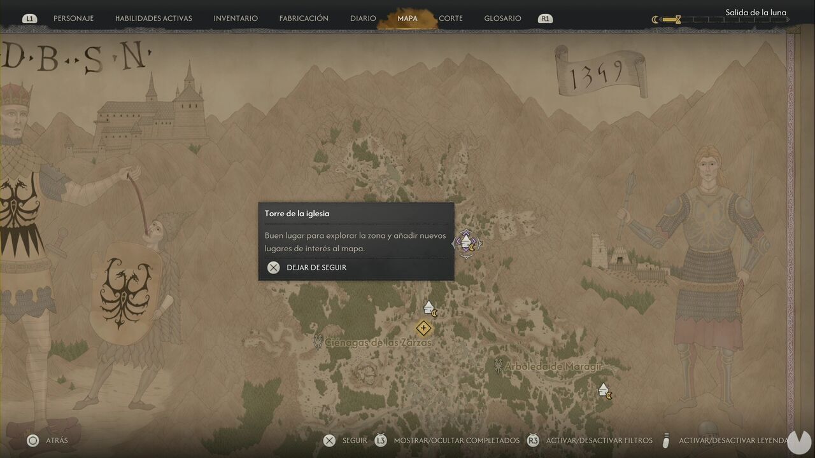This screenshot has width=815, height=458.
Task: Click the Salida de la luna text
Action: tap(756, 12)
